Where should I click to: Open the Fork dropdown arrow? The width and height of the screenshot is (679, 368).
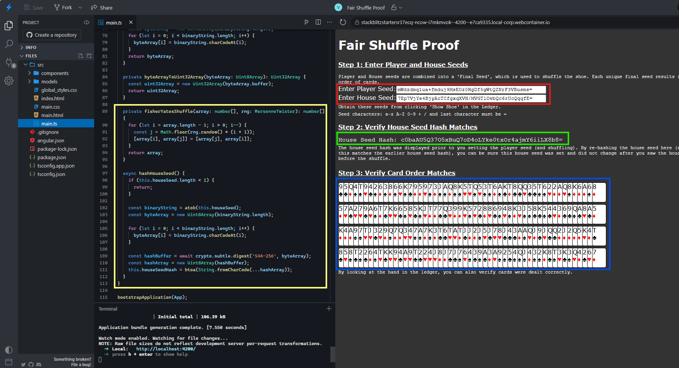[80, 8]
